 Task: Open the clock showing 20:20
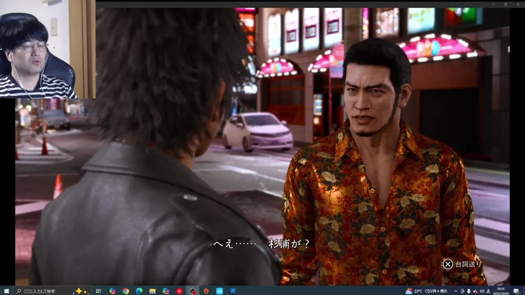[x=501, y=291]
